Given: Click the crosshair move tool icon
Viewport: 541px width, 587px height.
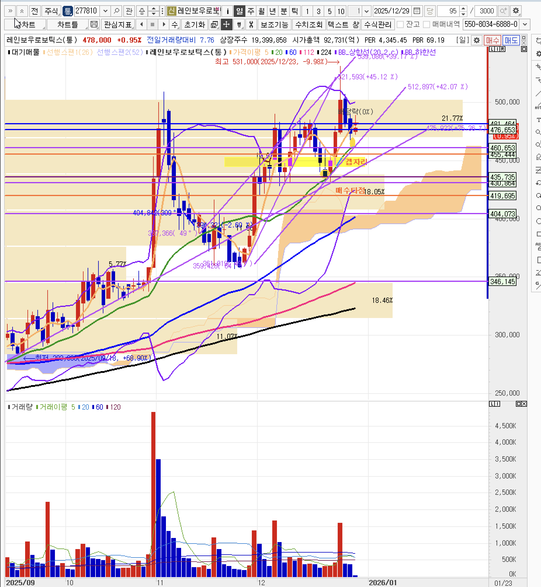Looking at the screenshot, I should tap(226, 25).
